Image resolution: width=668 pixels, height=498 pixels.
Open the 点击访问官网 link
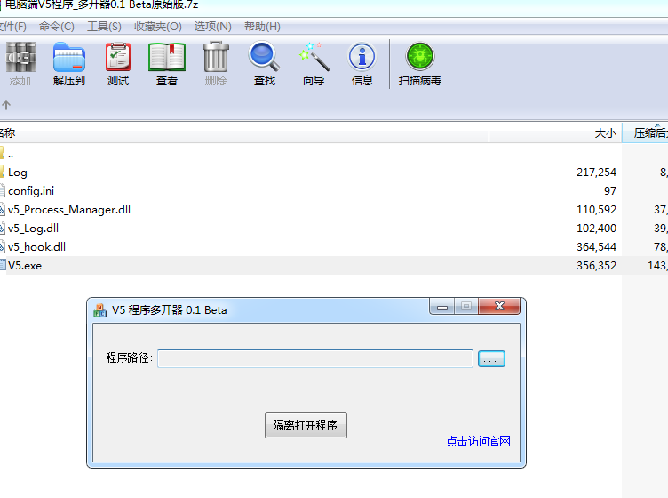coord(479,441)
